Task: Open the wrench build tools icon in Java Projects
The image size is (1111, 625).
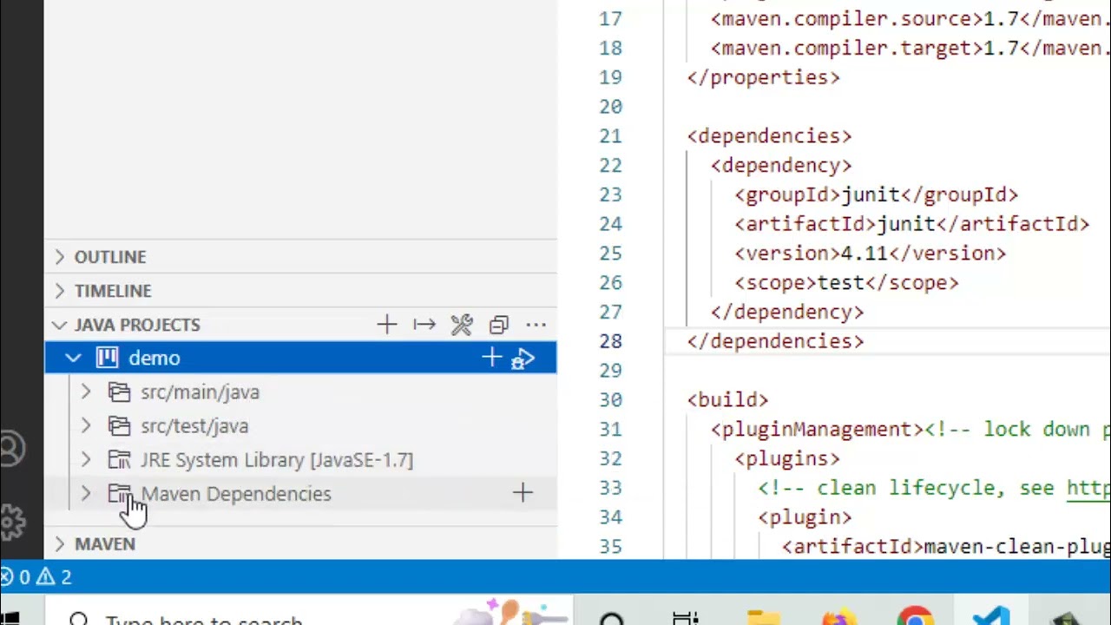Action: point(462,325)
